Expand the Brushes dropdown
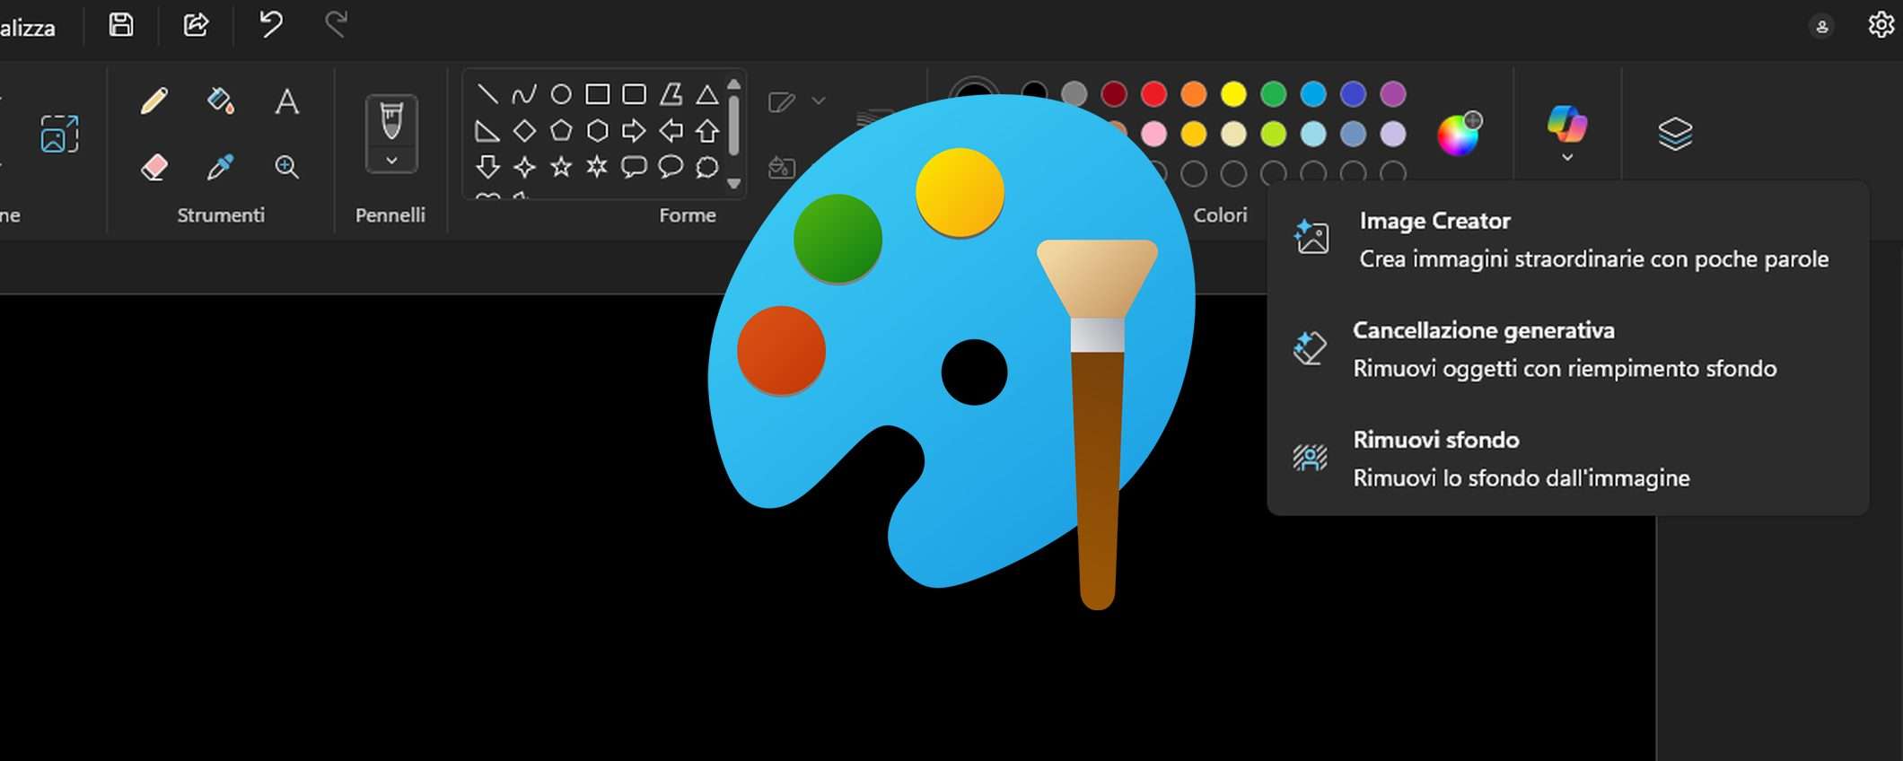The width and height of the screenshot is (1903, 761). [x=391, y=161]
